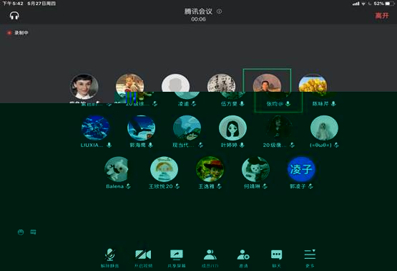Click the microphone icon next to 叶婷婷
Image resolution: width=397 pixels, height=271 pixels.
pyautogui.click(x=242, y=145)
